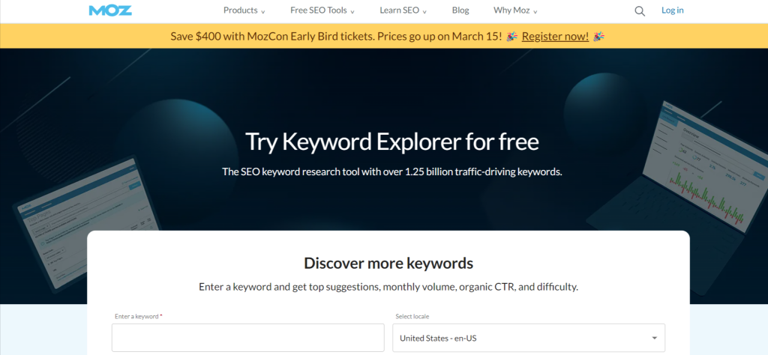
Task: Focus the Enter a keyword field
Action: click(247, 337)
